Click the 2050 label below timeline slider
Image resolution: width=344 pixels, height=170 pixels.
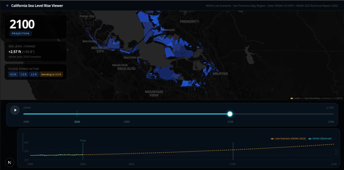click(127, 122)
